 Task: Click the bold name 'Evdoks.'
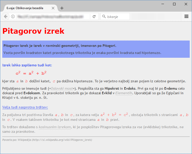[x=130, y=89]
